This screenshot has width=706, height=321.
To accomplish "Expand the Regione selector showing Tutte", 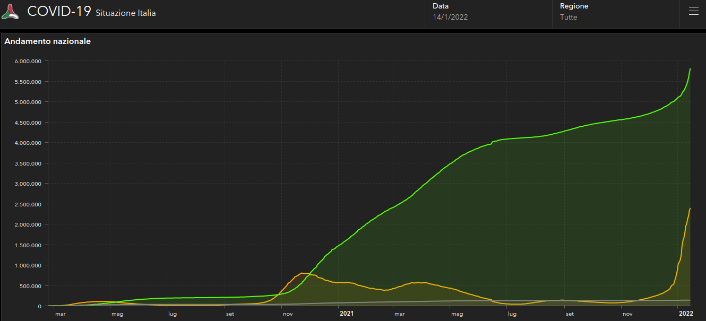I will point(569,17).
